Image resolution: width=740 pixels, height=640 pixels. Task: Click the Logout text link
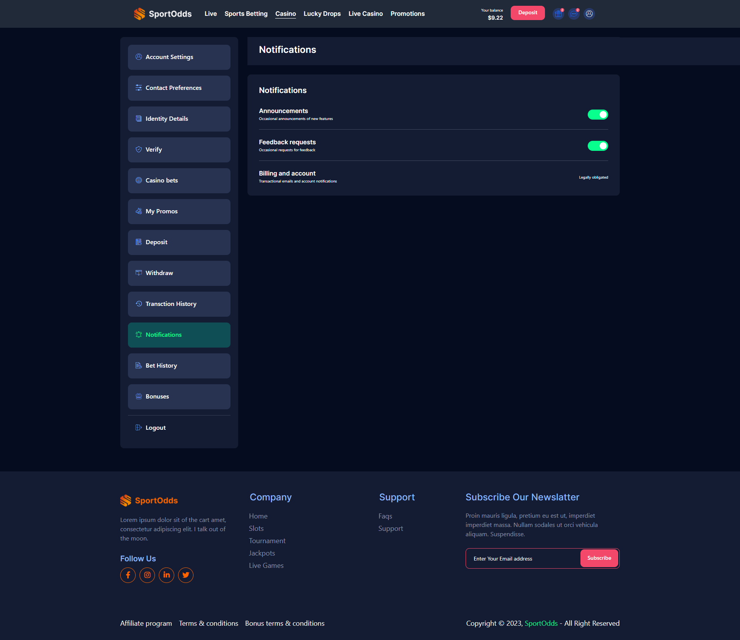coord(156,427)
